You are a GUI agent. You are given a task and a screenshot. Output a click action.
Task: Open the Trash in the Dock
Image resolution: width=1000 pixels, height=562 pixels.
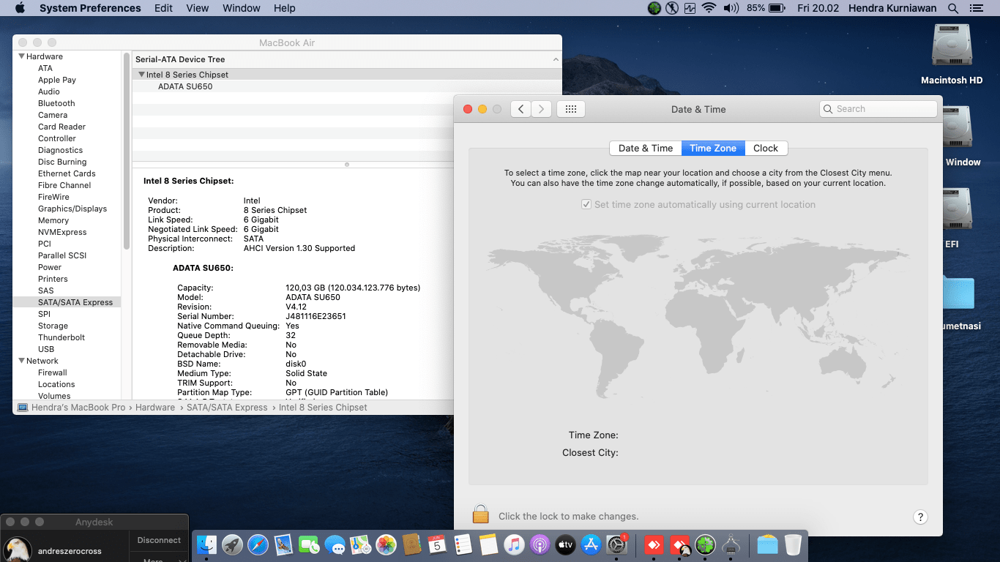click(x=793, y=544)
